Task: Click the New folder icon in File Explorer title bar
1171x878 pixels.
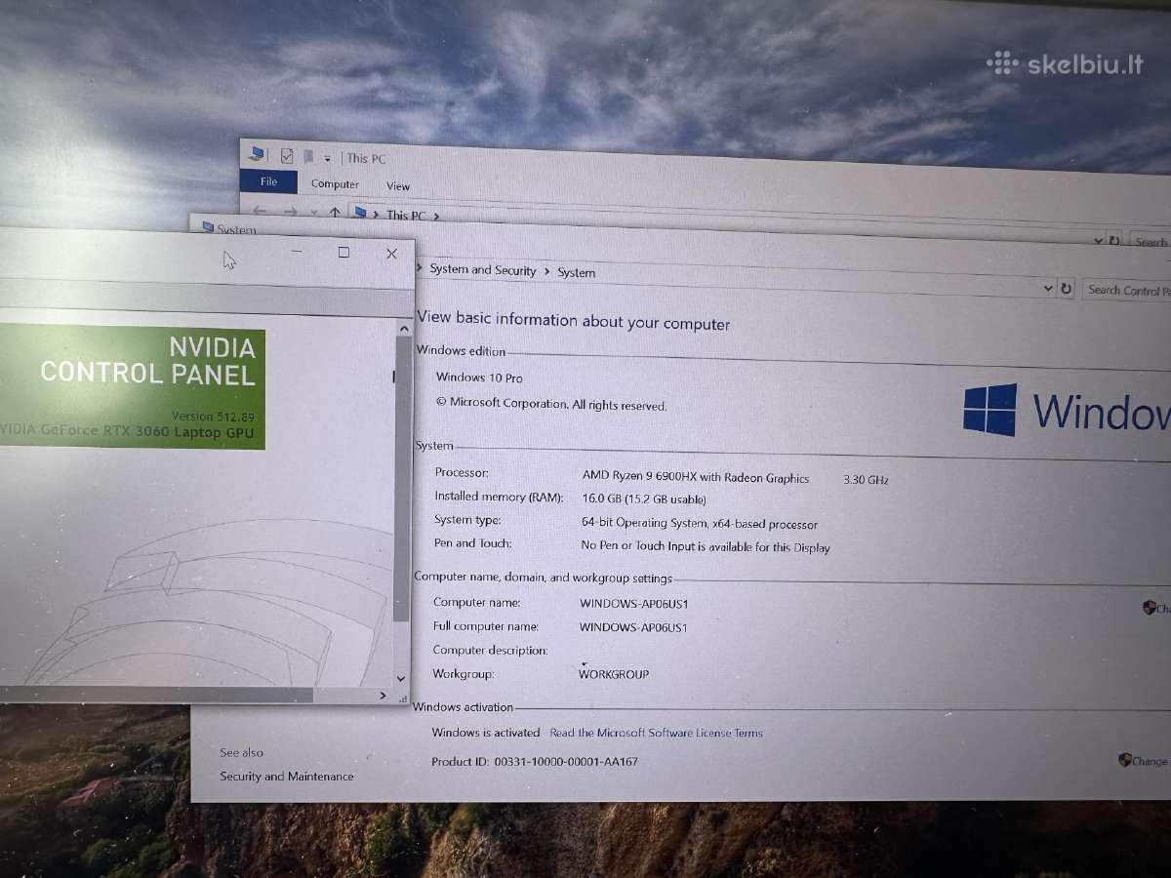Action: [308, 156]
